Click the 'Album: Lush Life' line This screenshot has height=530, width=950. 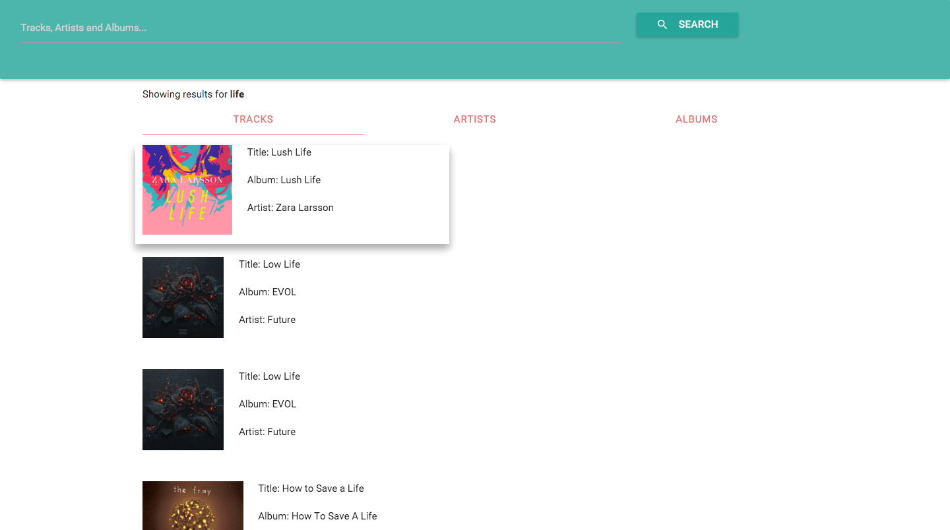coord(284,180)
